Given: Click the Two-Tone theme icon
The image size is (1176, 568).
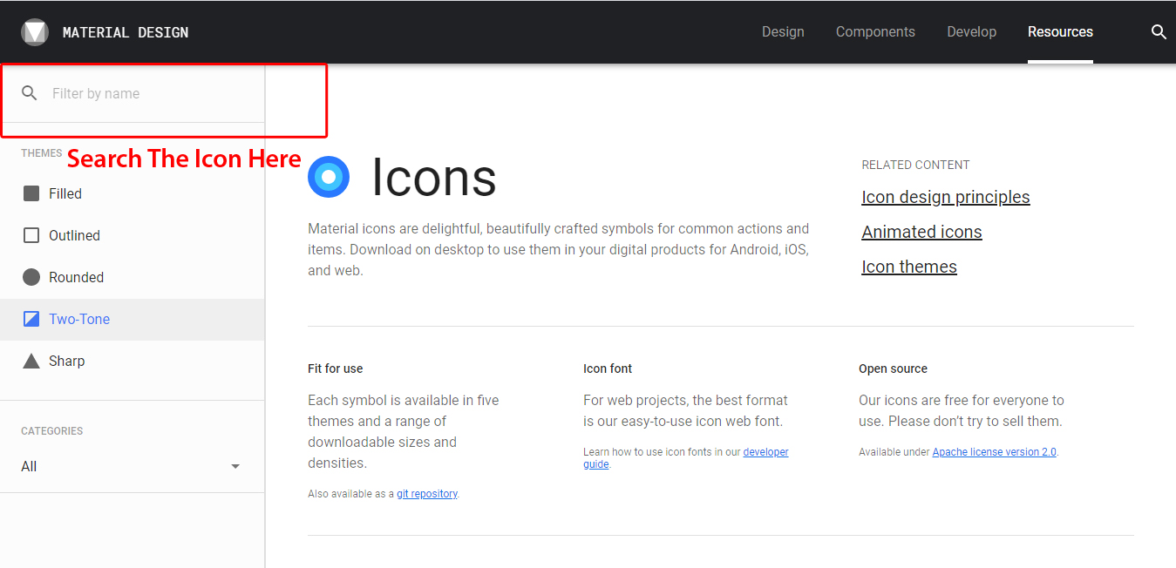Looking at the screenshot, I should 31,319.
